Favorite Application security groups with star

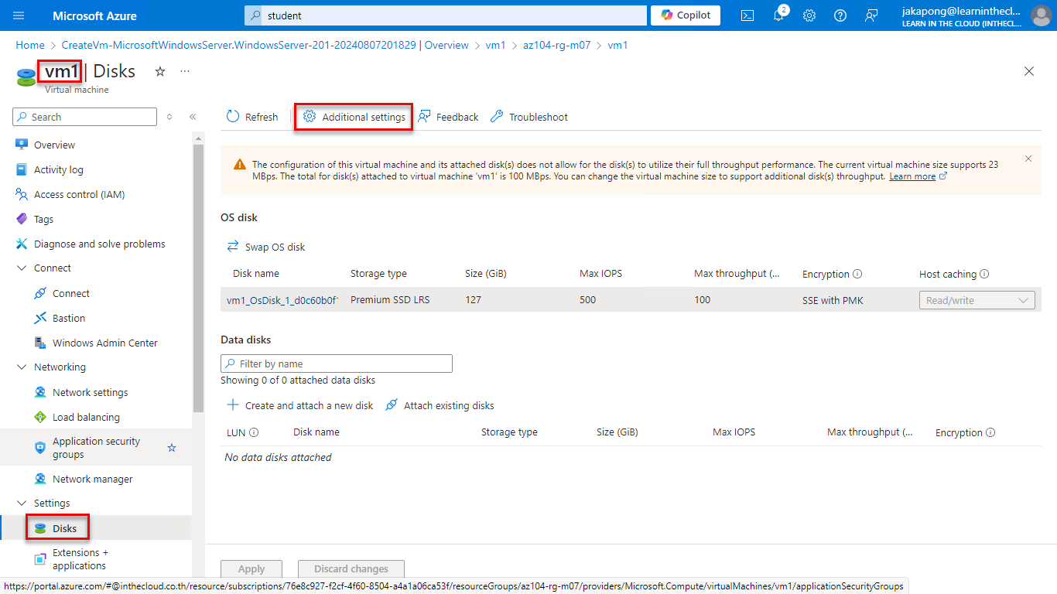tap(172, 448)
